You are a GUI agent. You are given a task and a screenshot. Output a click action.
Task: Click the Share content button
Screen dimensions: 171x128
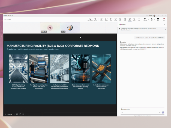tap(158, 19)
